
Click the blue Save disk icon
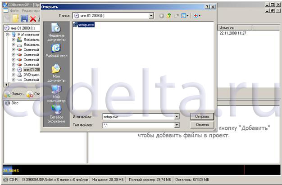[24, 18]
